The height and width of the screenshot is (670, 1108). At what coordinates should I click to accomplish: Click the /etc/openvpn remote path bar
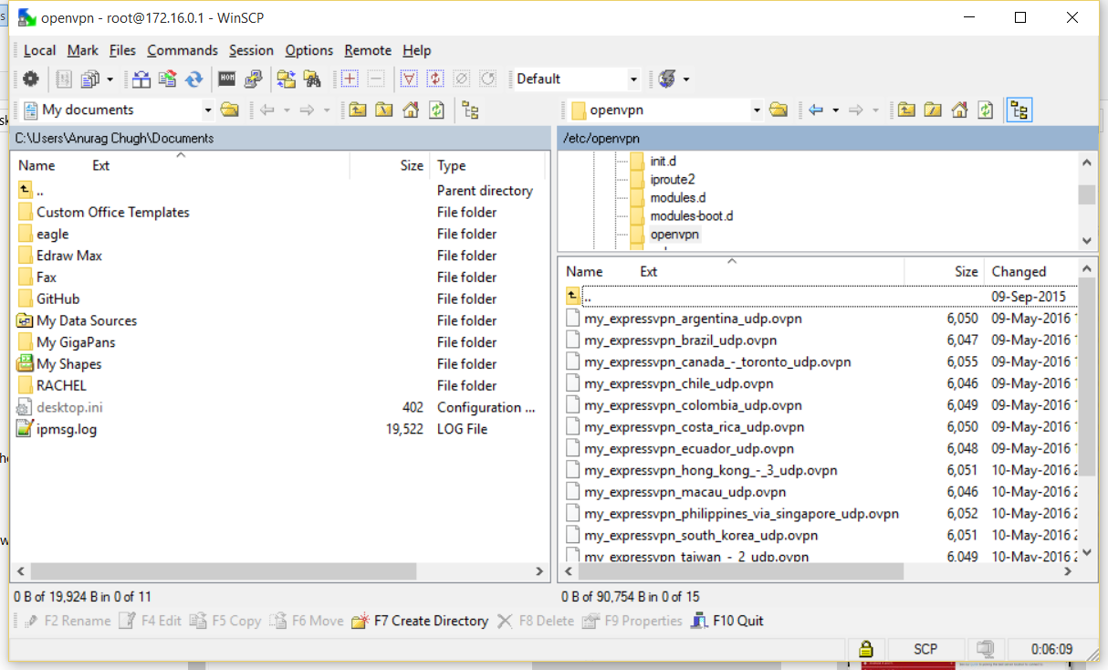pos(826,138)
